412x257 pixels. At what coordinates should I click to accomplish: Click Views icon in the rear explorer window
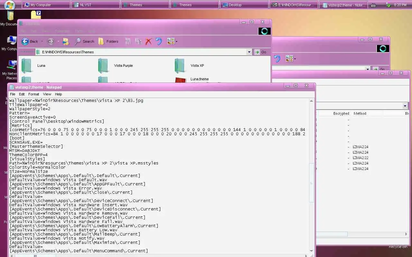click(289, 58)
